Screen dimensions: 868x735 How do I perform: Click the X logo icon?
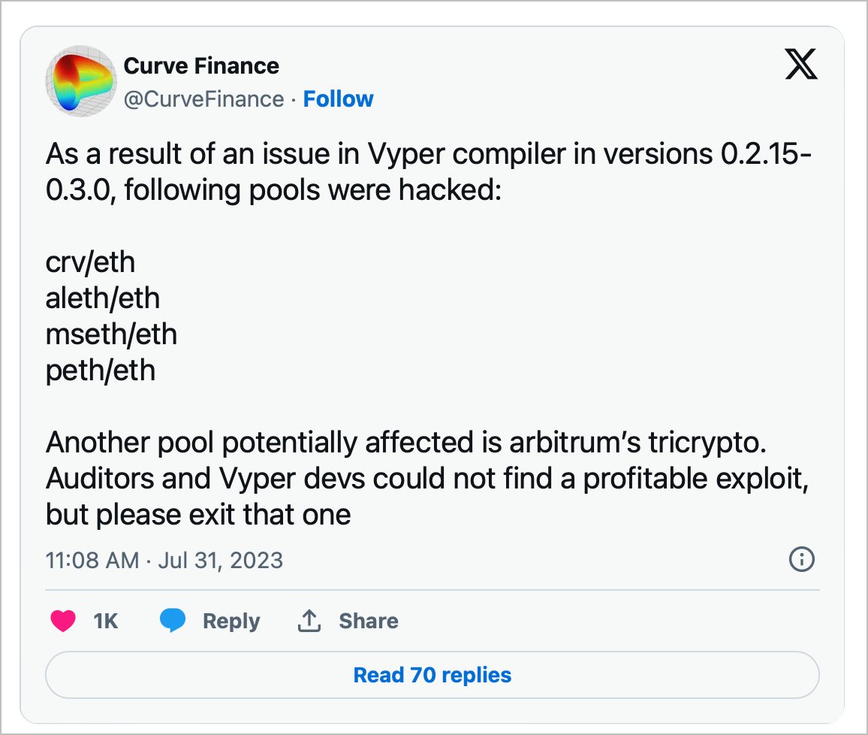pos(801,64)
